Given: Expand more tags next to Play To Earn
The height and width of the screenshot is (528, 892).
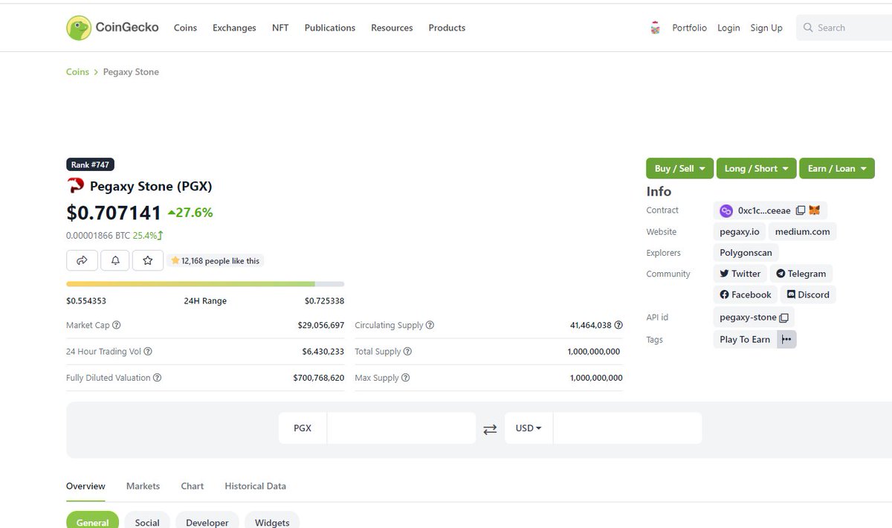Looking at the screenshot, I should [786, 339].
